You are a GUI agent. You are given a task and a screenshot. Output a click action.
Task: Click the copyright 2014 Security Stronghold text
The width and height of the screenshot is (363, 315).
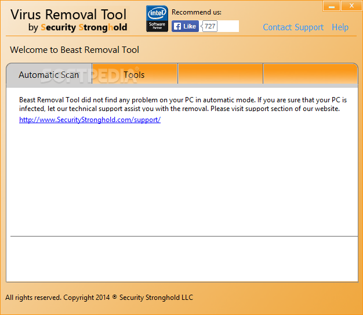tap(99, 298)
